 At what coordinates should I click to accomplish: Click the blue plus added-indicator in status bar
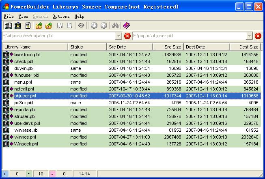click(5, 174)
